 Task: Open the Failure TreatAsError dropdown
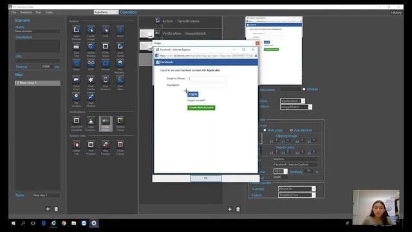coord(297,195)
